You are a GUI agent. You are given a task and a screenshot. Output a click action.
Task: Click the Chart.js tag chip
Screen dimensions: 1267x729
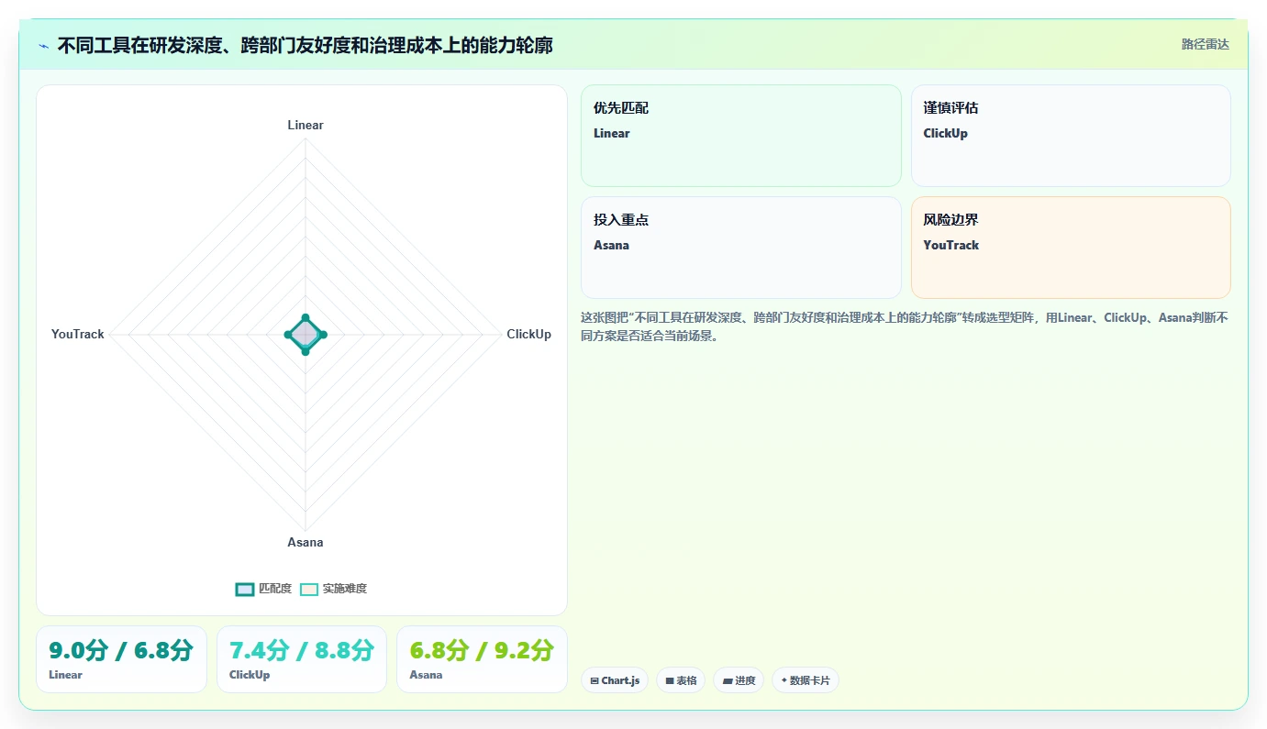pos(615,680)
